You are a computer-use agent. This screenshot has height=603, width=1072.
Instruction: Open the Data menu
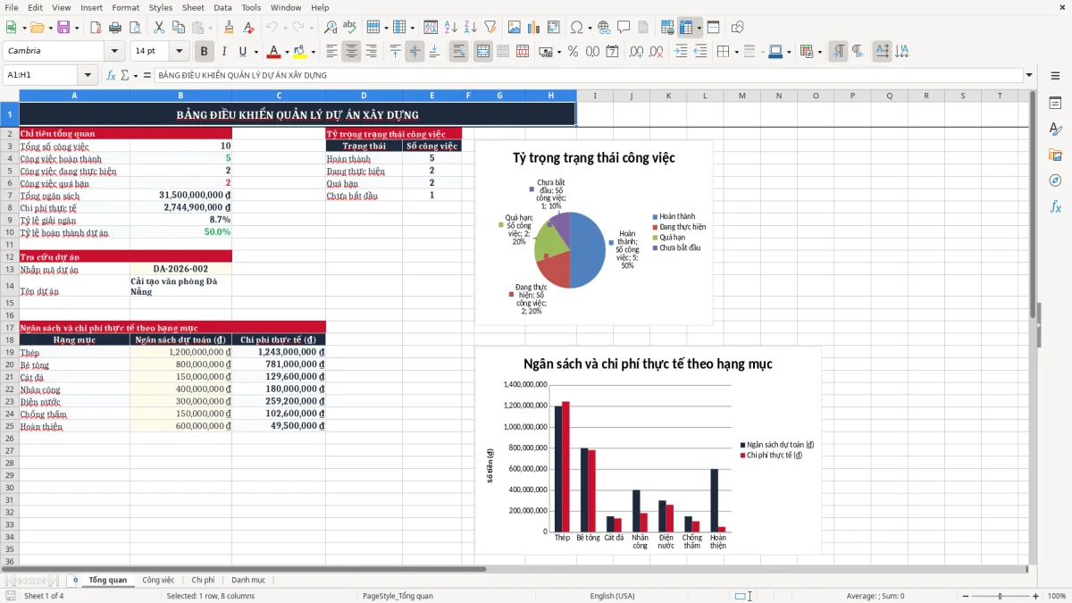(222, 7)
